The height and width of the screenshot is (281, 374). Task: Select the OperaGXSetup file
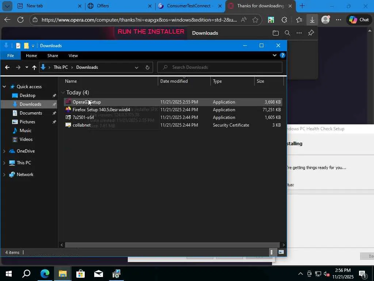[x=173, y=102]
